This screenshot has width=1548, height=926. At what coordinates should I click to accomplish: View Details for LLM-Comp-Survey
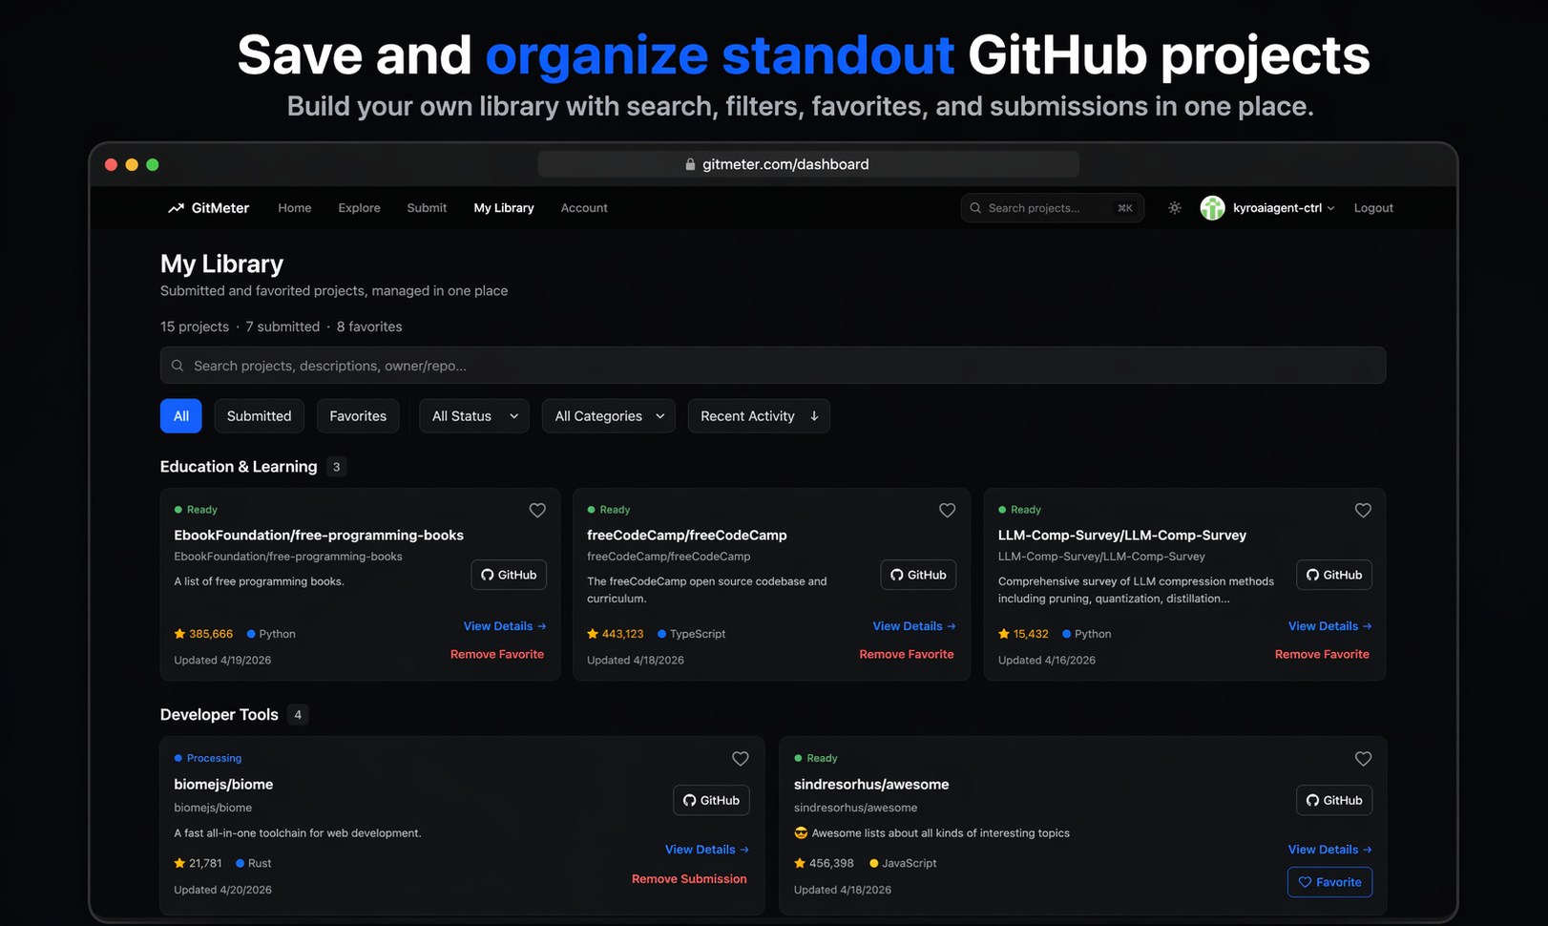(1329, 626)
